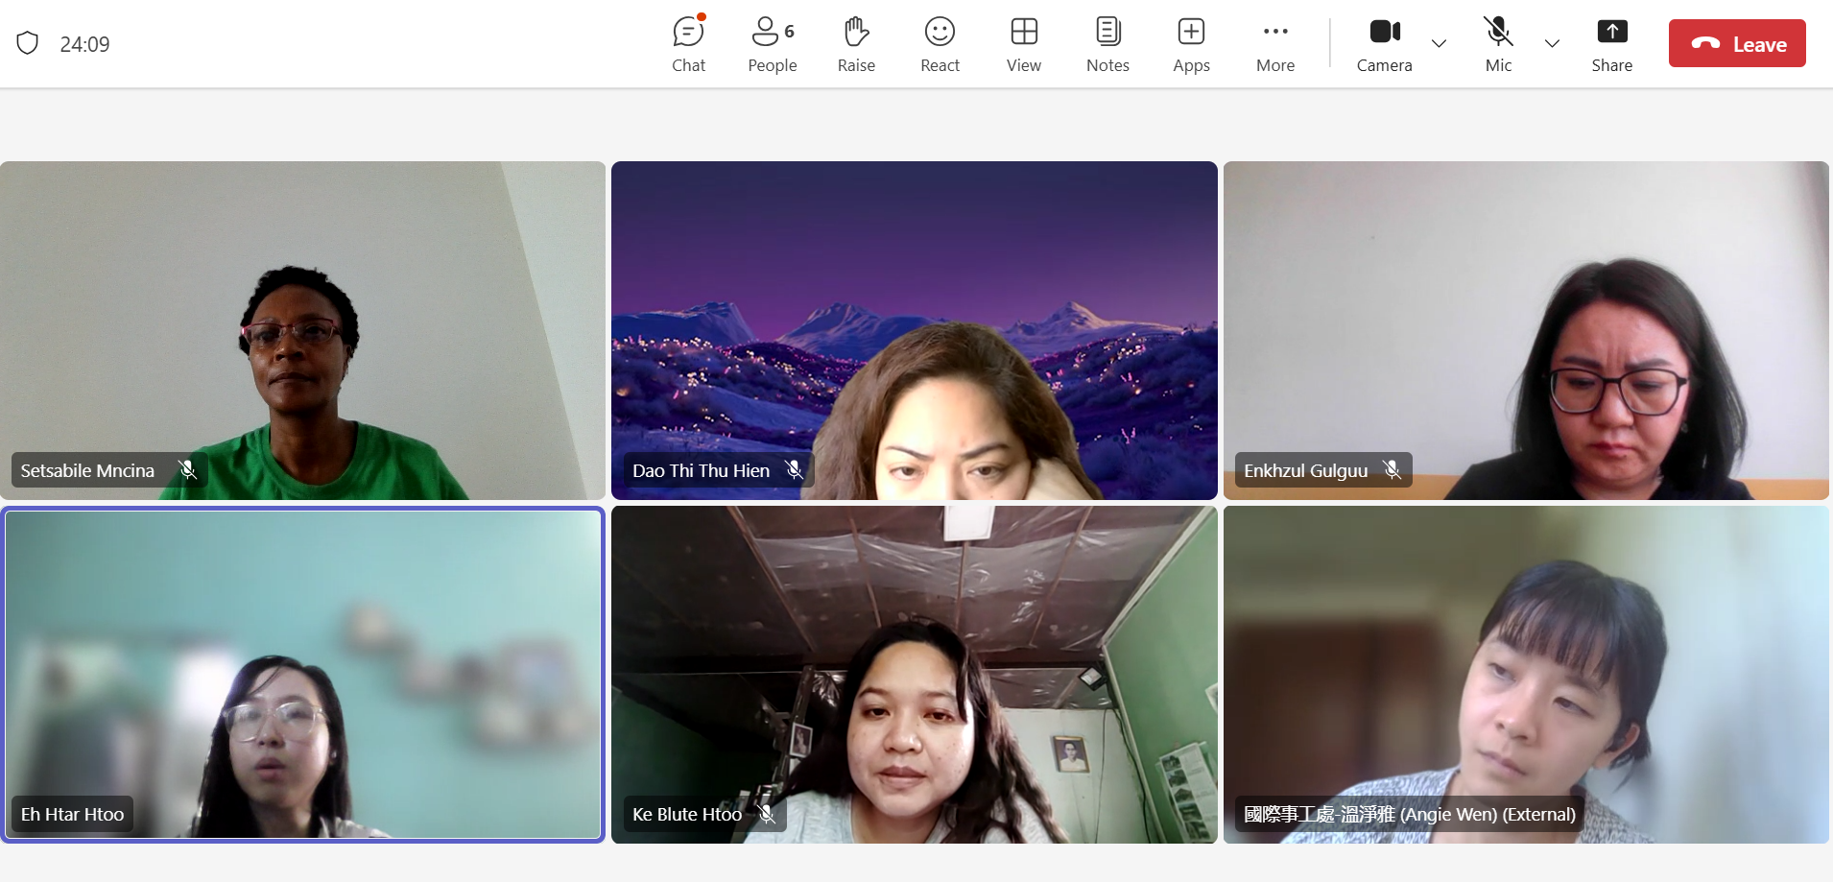
Task: Expand the Camera options chevron
Action: [1439, 43]
